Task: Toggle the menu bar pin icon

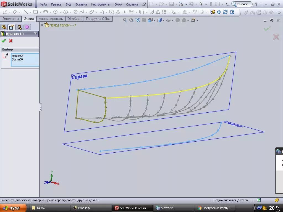Action: (x=144, y=4)
